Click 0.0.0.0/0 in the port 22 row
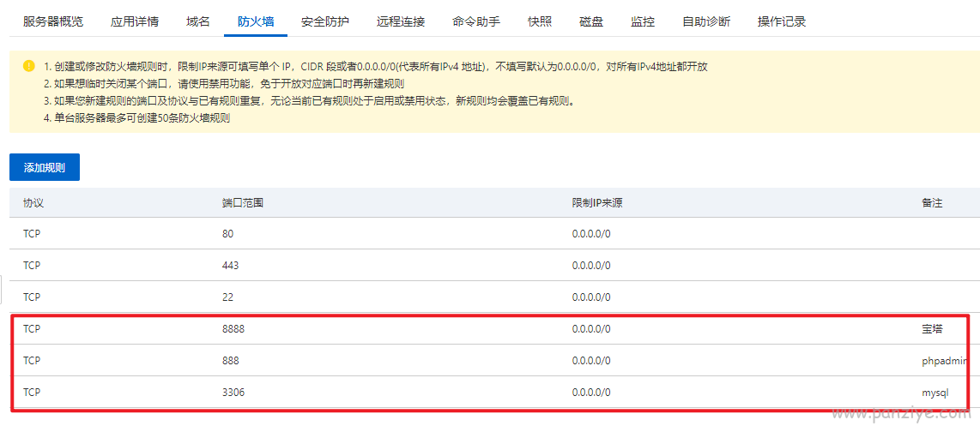The image size is (980, 432). pyautogui.click(x=590, y=297)
